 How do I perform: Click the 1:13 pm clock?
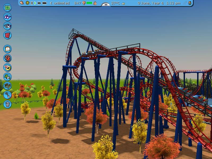[173, 3]
